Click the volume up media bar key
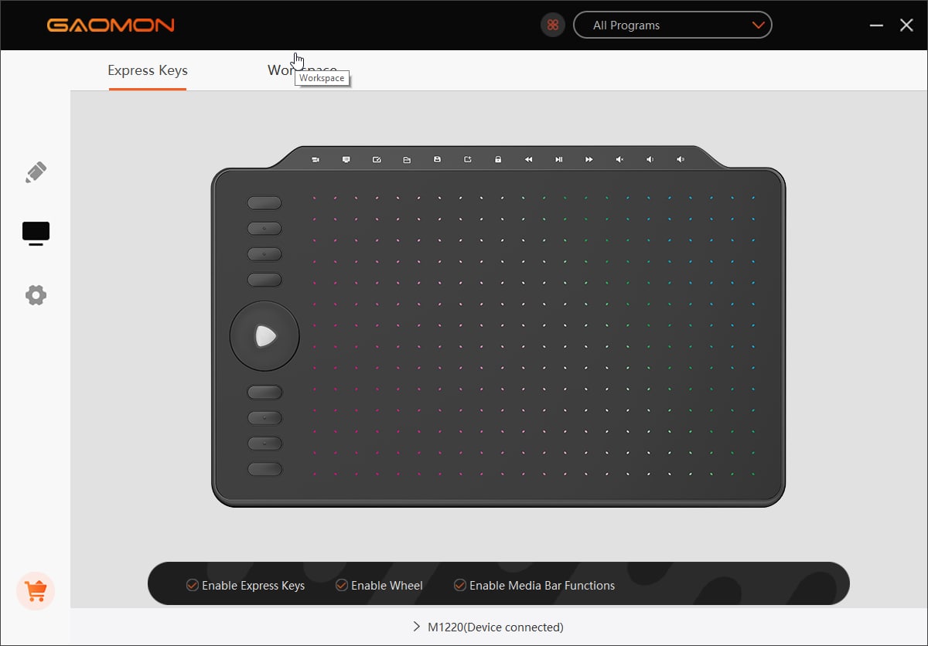Image resolution: width=928 pixels, height=646 pixels. click(681, 159)
